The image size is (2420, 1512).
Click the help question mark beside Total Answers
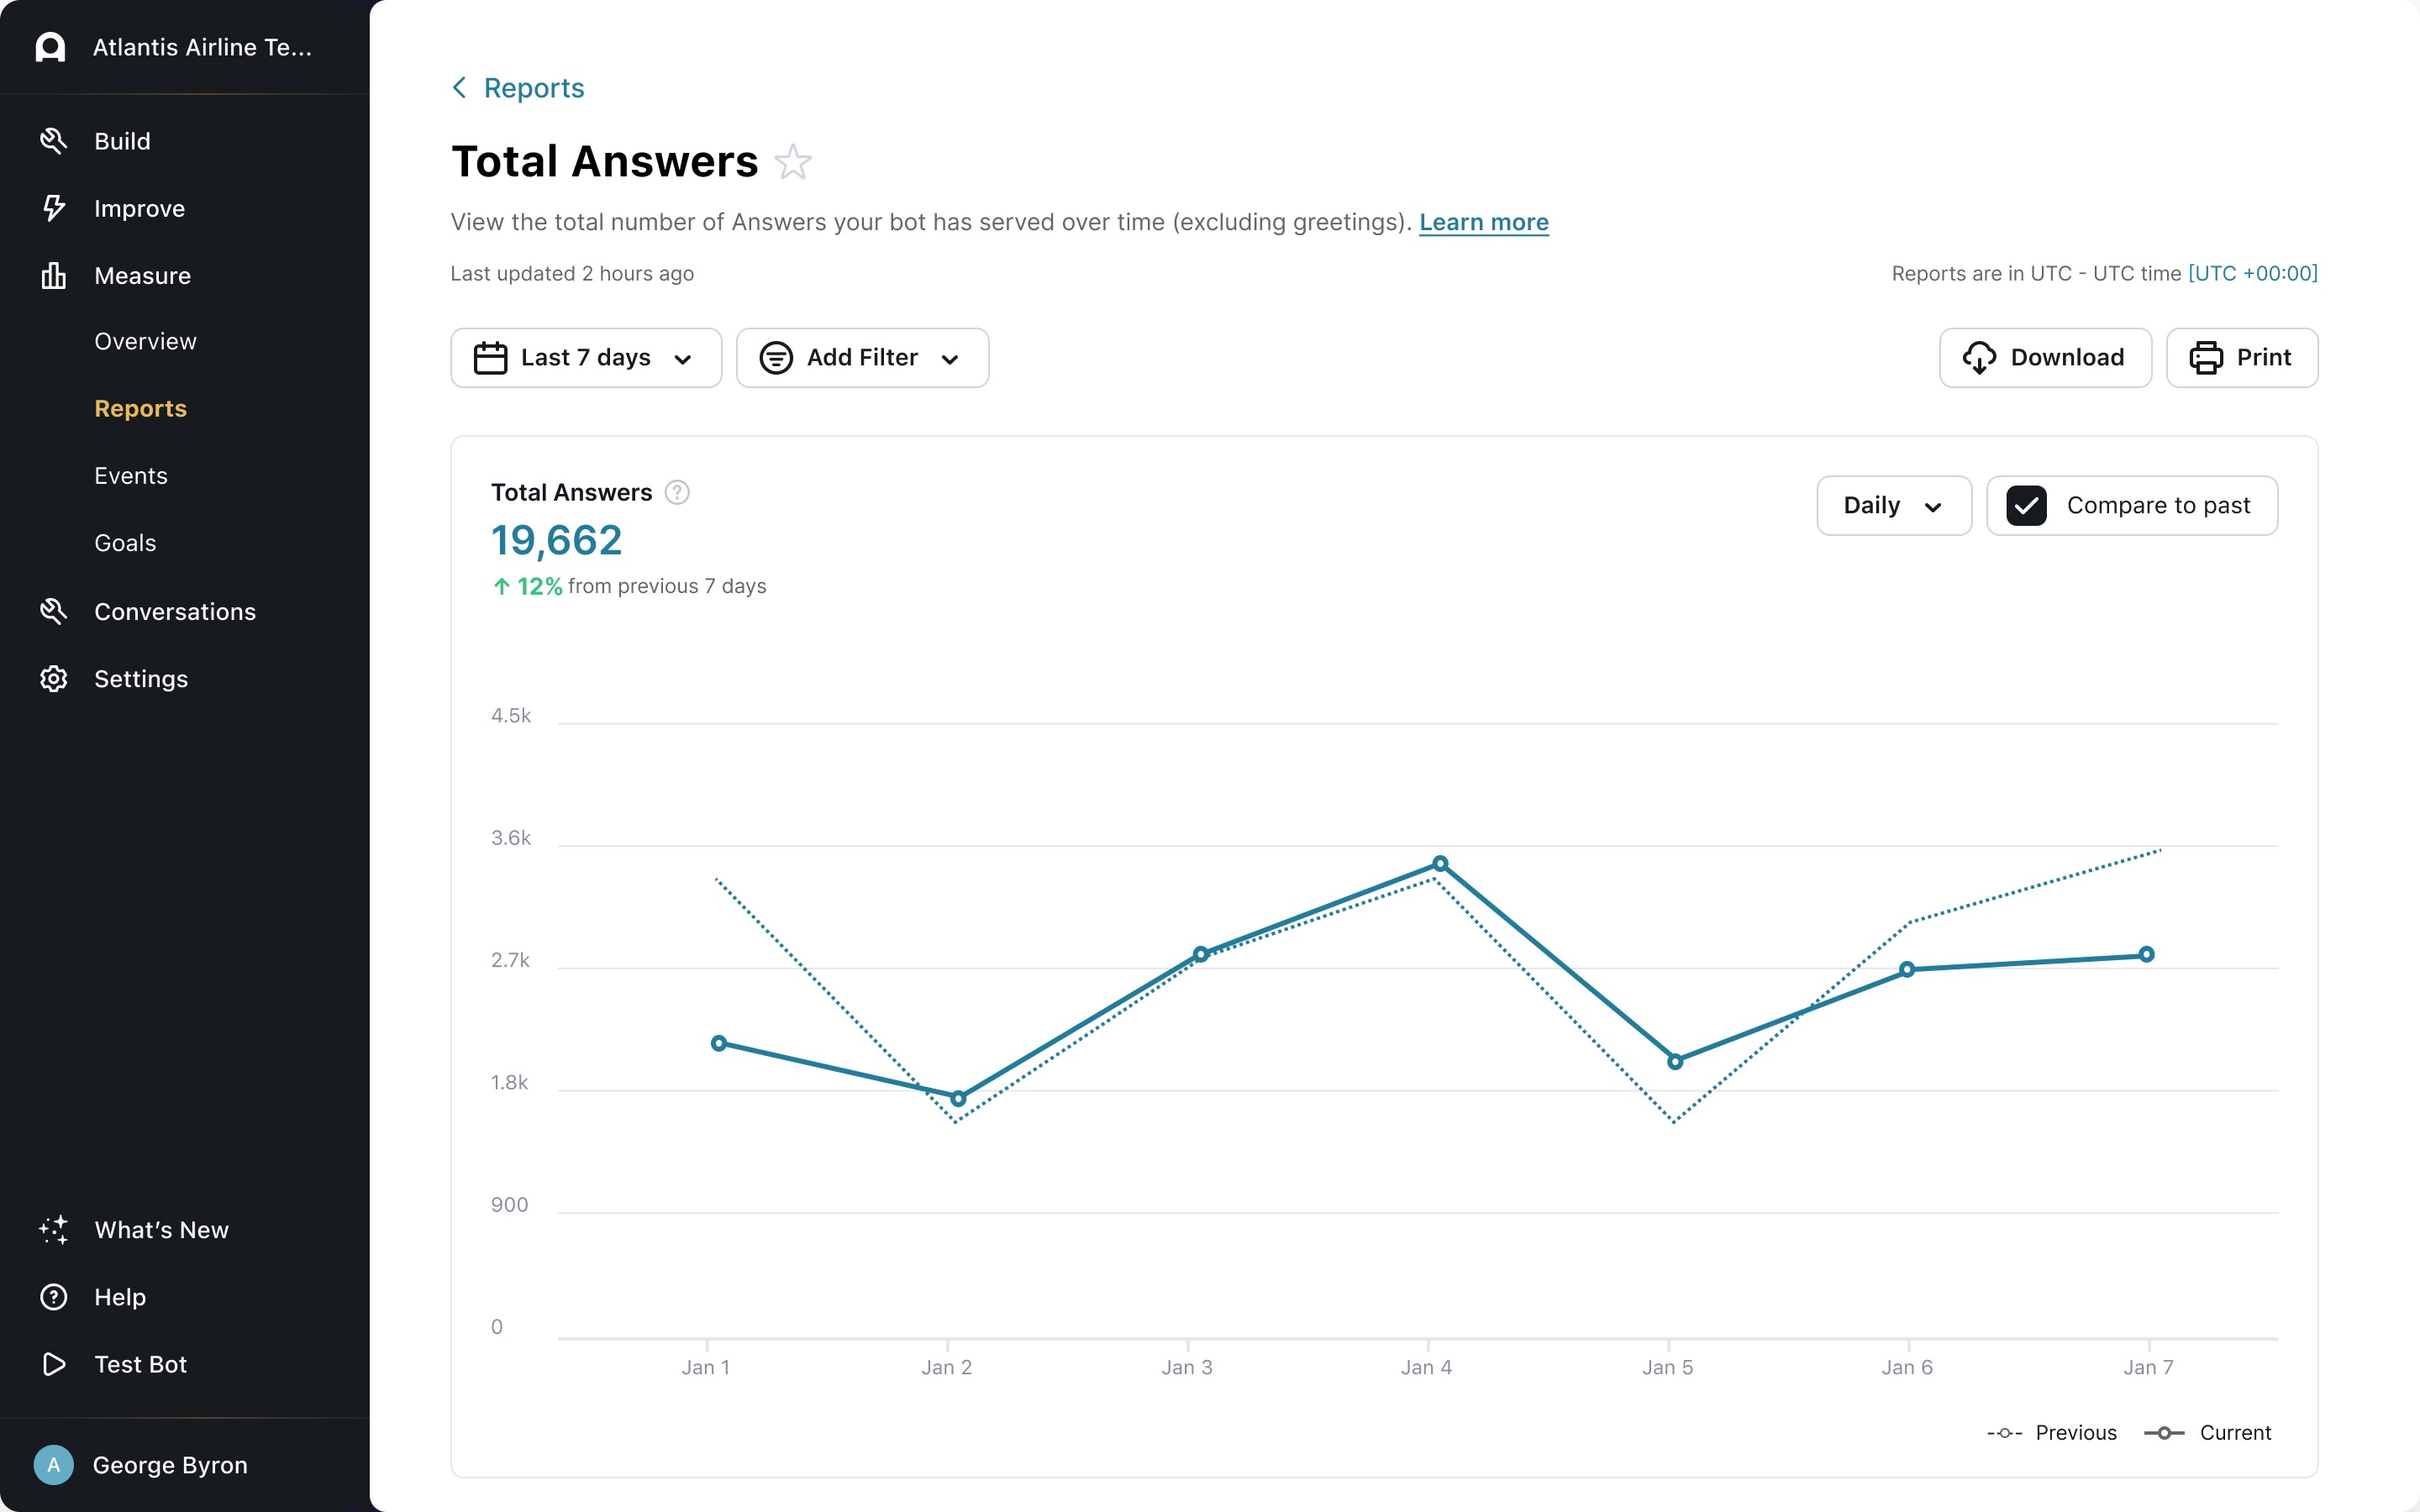pyautogui.click(x=677, y=492)
